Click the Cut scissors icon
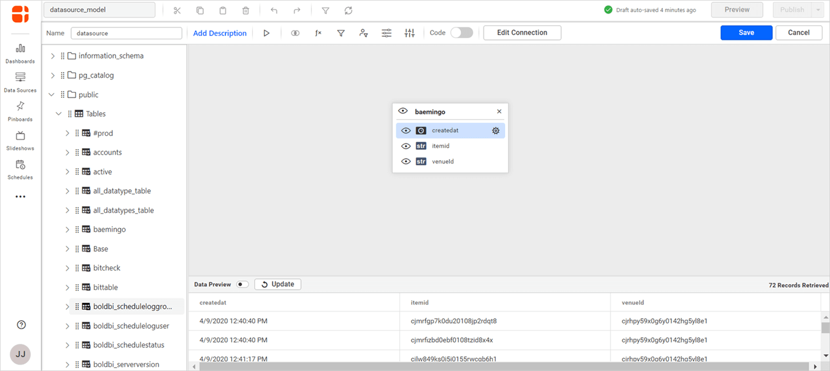Image resolution: width=830 pixels, height=371 pixels. (177, 10)
